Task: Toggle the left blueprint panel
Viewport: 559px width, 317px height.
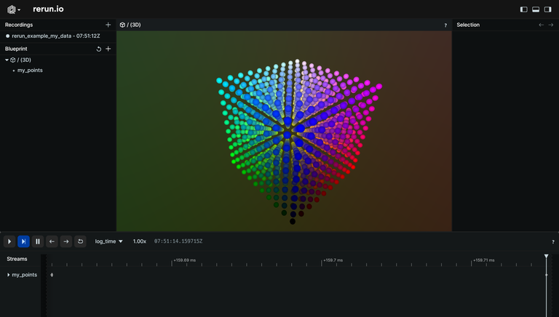Action: point(523,9)
